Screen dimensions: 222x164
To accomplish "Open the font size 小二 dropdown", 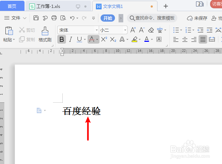I will click(x=125, y=30).
